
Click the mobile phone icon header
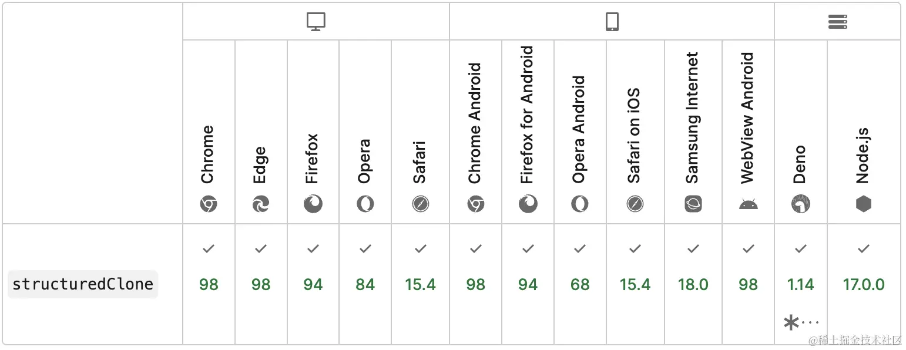coord(612,22)
